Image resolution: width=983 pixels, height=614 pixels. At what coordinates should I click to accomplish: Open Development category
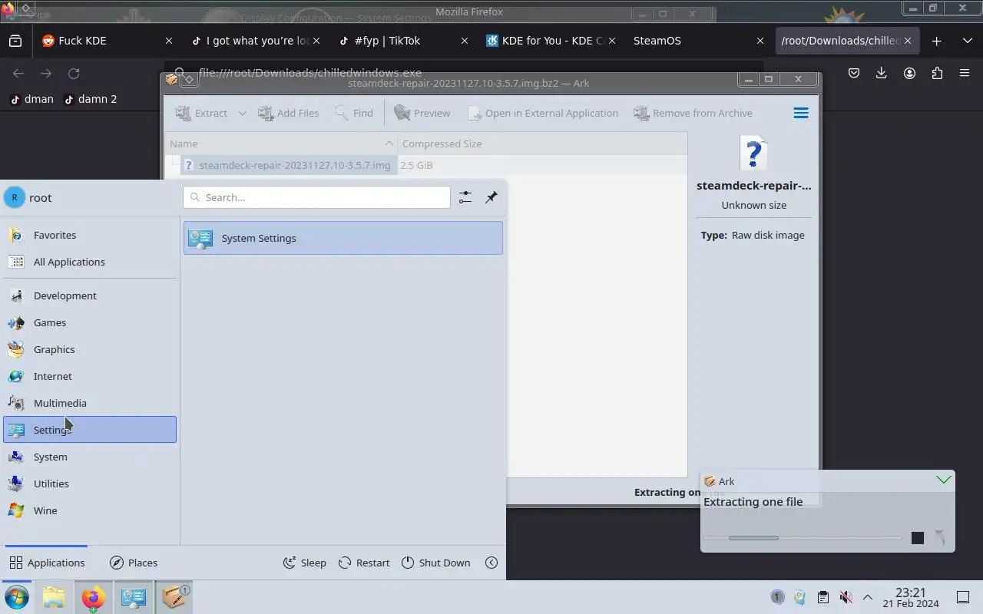pyautogui.click(x=90, y=295)
